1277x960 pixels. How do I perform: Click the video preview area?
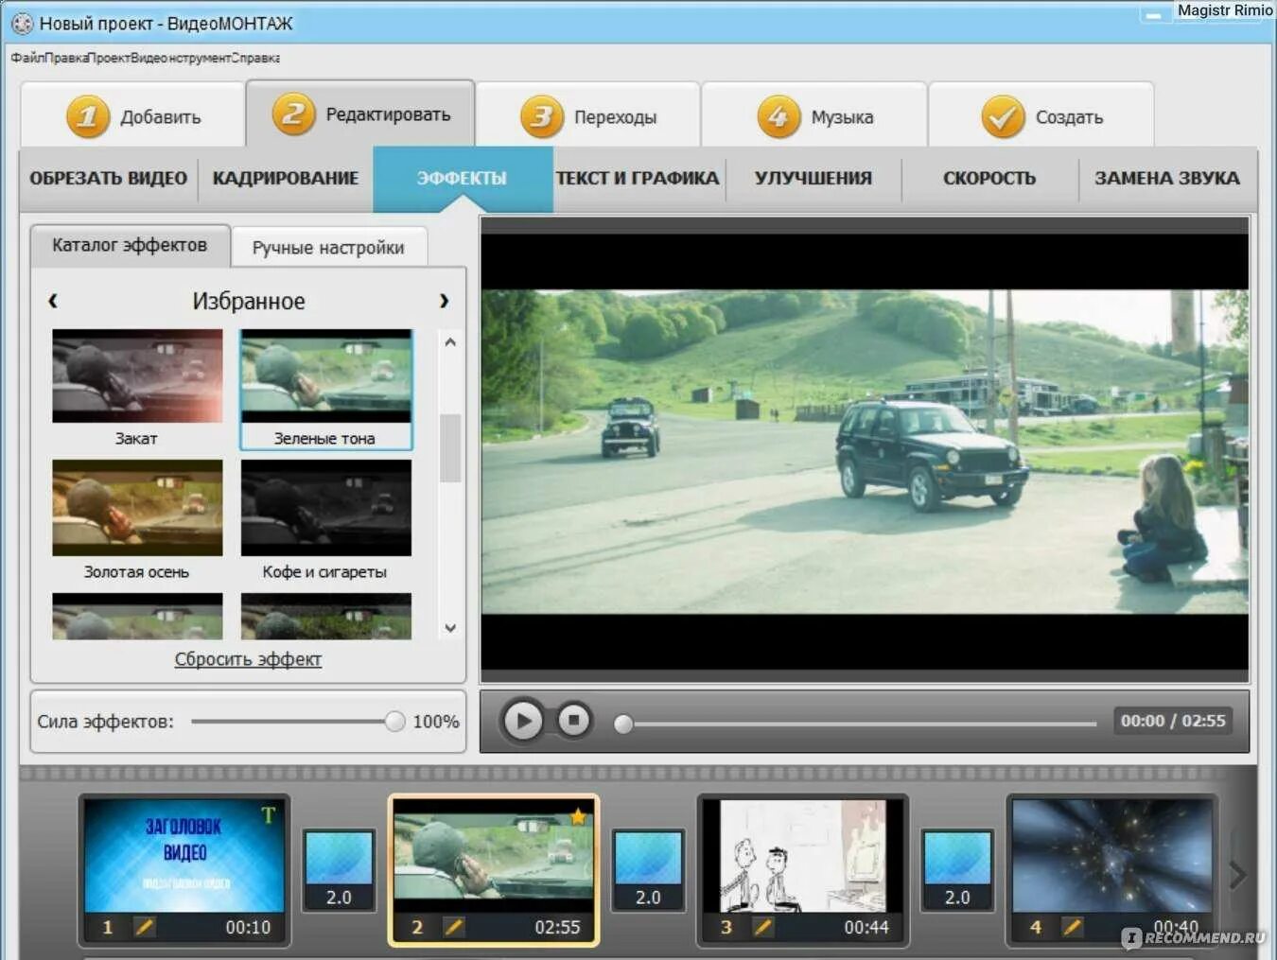pyautogui.click(x=865, y=449)
